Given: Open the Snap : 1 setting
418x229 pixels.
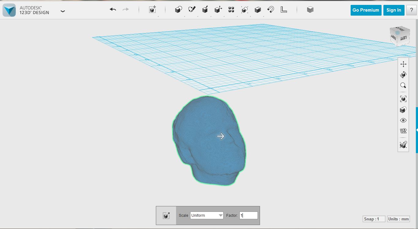Looking at the screenshot, I should point(373,219).
